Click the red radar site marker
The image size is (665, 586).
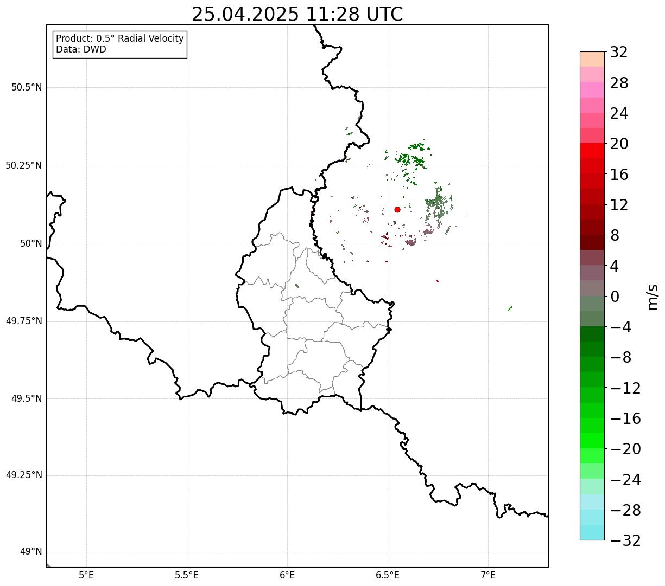[397, 209]
